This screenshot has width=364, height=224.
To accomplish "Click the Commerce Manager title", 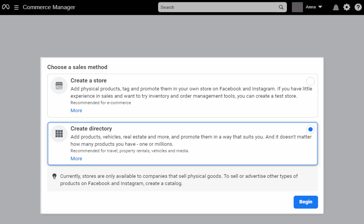I will click(49, 7).
